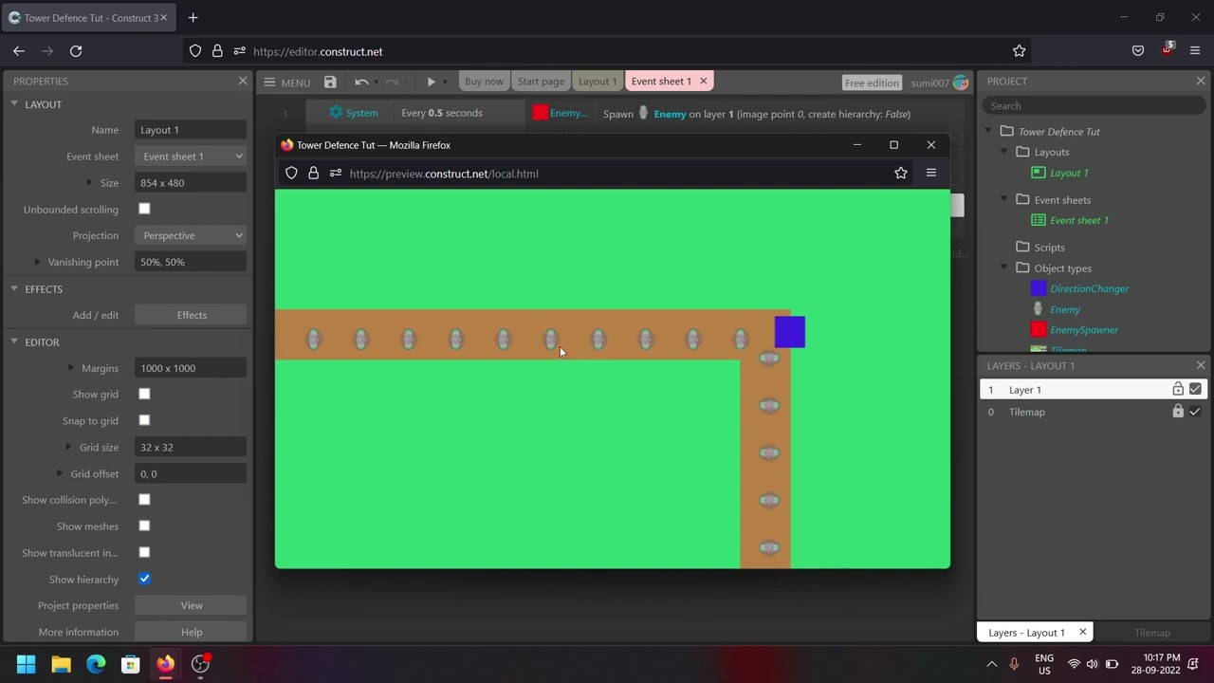The image size is (1214, 683).
Task: Toggle the Show meshes checkbox
Action: click(x=144, y=526)
